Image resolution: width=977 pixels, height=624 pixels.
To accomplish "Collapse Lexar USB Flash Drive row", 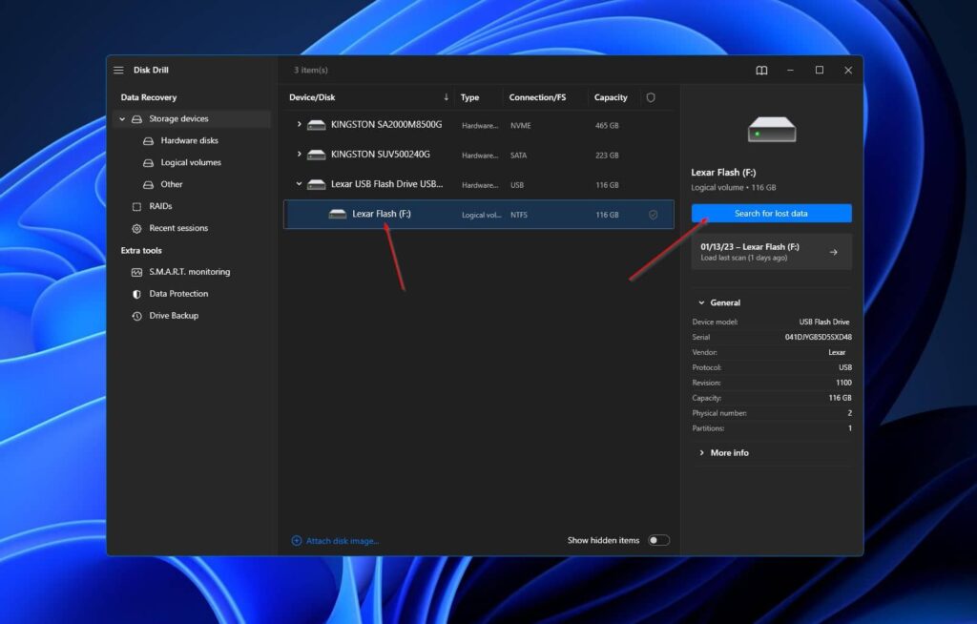I will point(299,184).
